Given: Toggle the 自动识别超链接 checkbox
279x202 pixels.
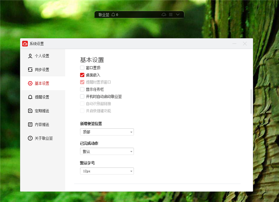Looking at the screenshot, I should click(82, 104).
